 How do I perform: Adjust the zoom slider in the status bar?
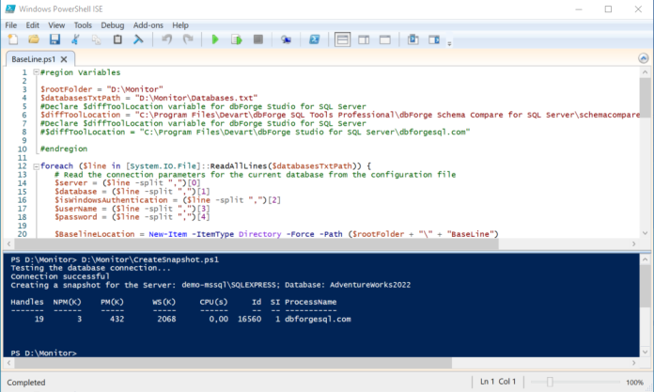pyautogui.click(x=550, y=382)
